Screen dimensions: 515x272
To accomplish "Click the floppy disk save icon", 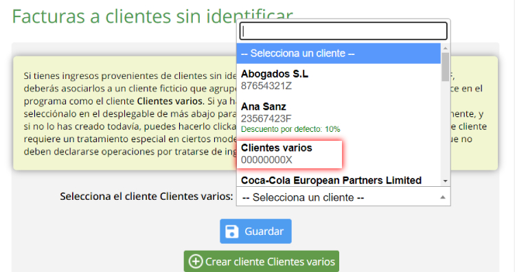I will coord(232,231).
